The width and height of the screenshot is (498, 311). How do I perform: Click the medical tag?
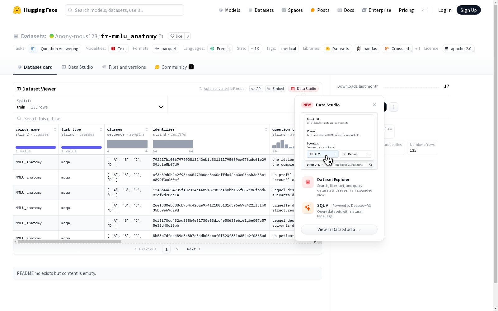289,49
